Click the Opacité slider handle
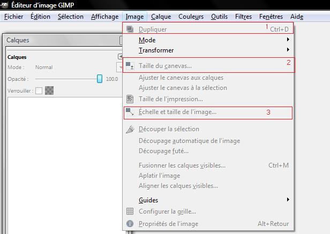The width and height of the screenshot is (330, 234). tap(100, 79)
